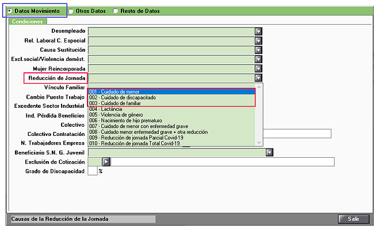Collapse the Reducción de Jornada dropdown arrow

click(x=258, y=78)
